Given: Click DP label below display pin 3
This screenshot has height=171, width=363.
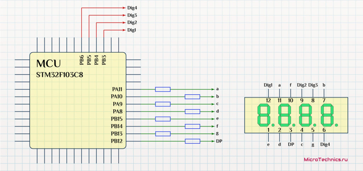Looking at the screenshot, I should click(291, 145).
